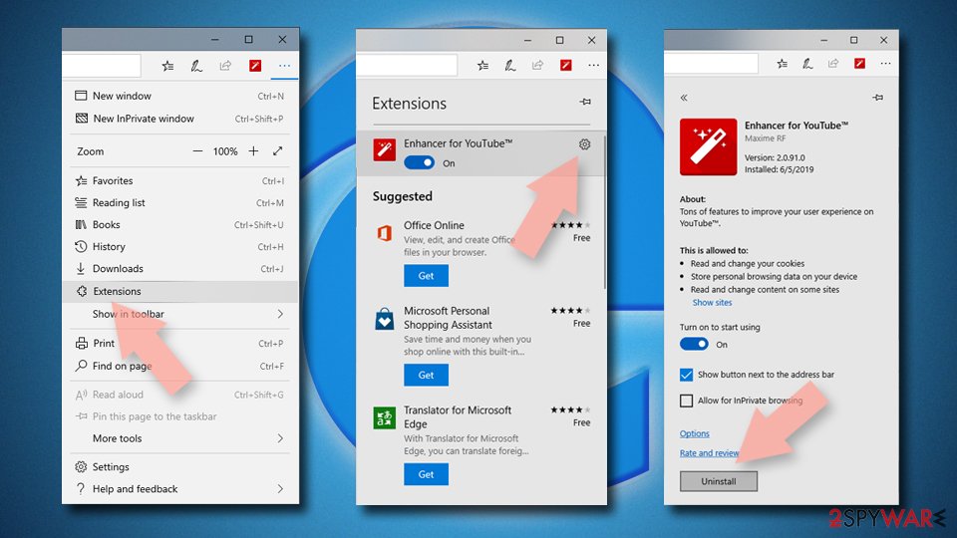Click the Microsoft Personal Shopping Assistant icon
Screen dimensions: 957x538
pos(385,319)
